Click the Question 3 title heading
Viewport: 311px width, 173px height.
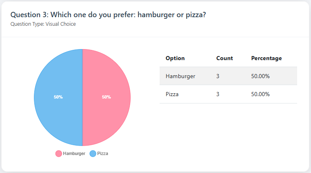click(108, 15)
